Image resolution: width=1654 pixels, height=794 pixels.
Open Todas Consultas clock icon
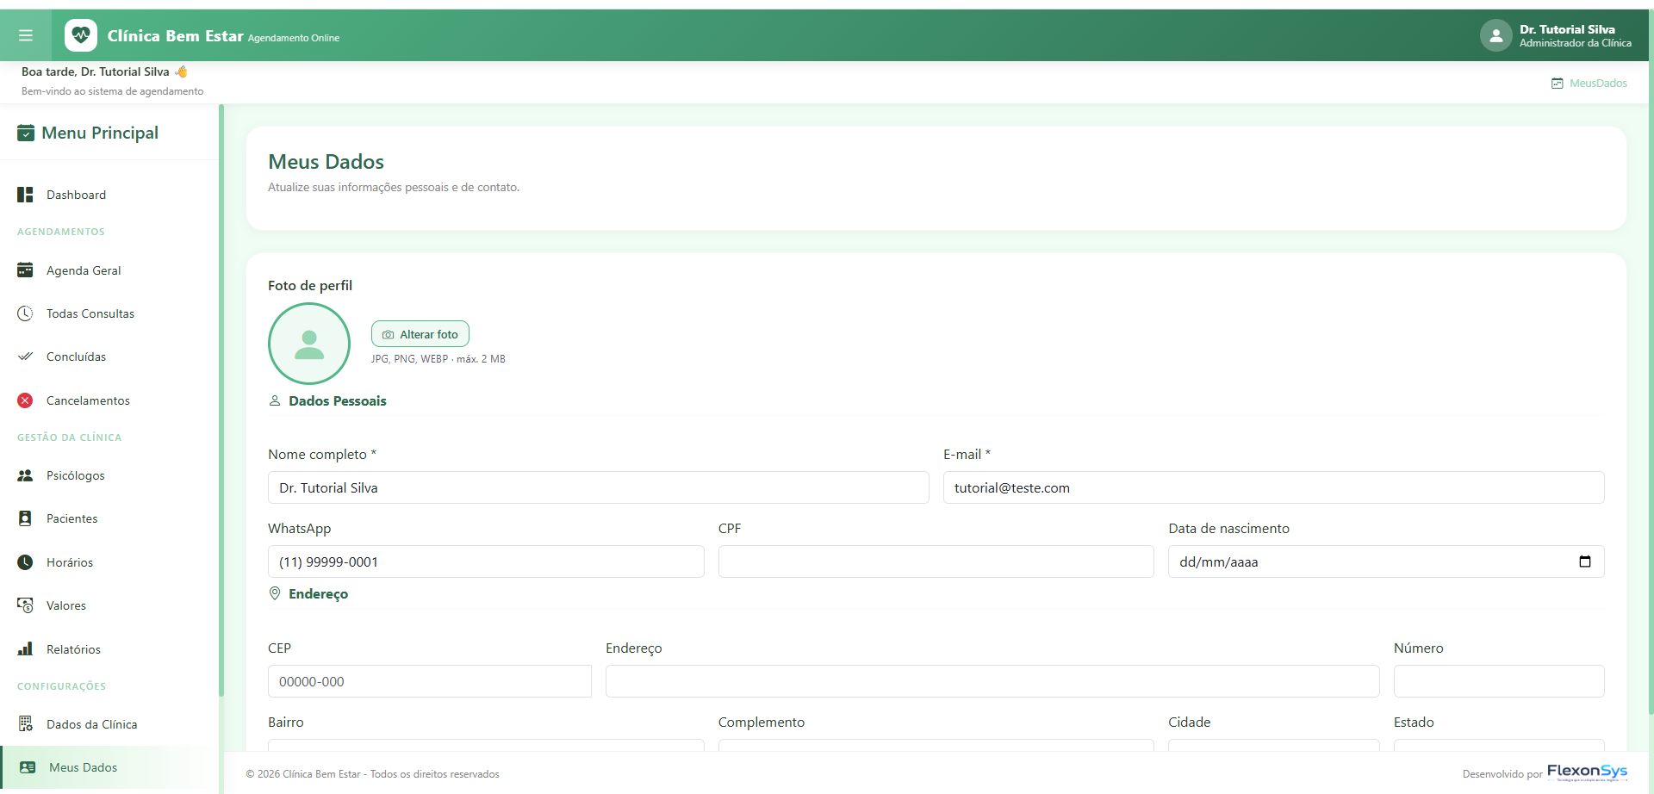(25, 313)
